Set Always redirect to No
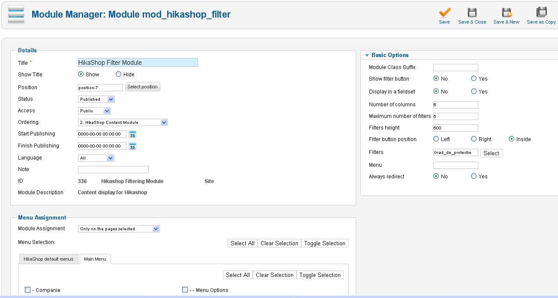 tap(436, 176)
